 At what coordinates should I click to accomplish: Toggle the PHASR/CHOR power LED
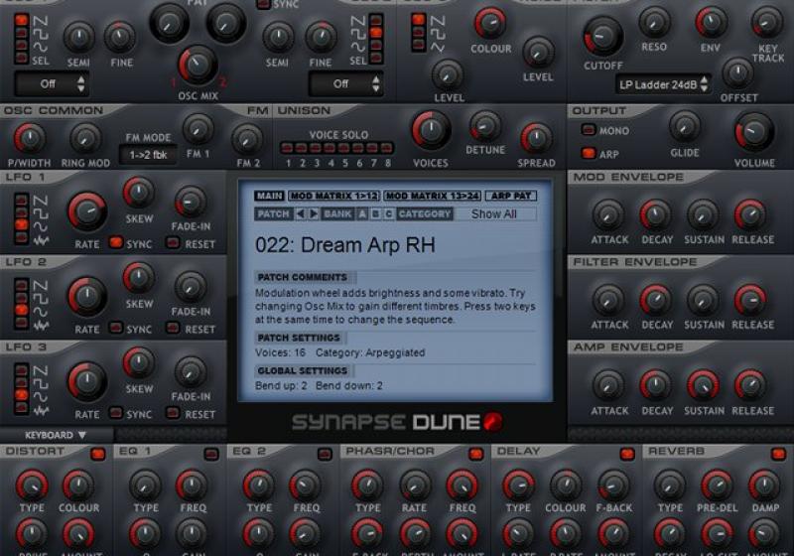[475, 454]
